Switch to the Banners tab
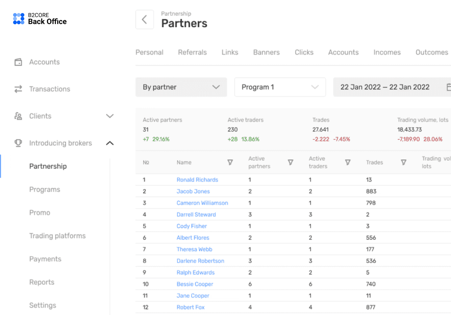Viewport: 451px width, 315px height. [x=266, y=52]
